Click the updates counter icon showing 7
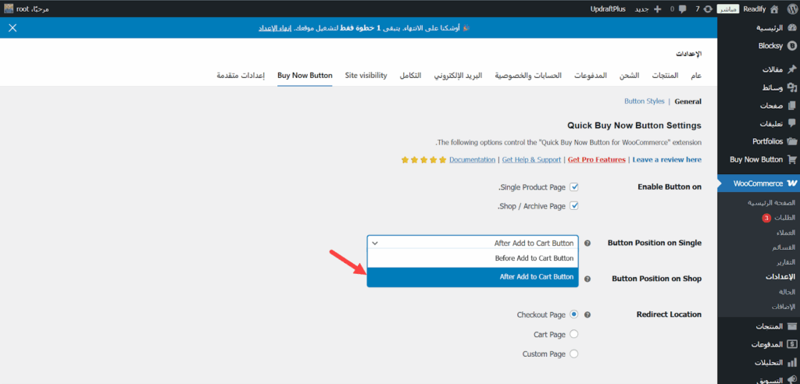This screenshot has height=384, width=800. (x=708, y=9)
